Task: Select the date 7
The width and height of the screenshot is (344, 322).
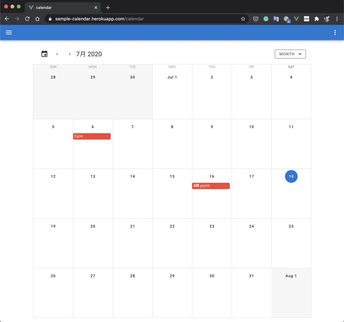Action: pyautogui.click(x=132, y=127)
